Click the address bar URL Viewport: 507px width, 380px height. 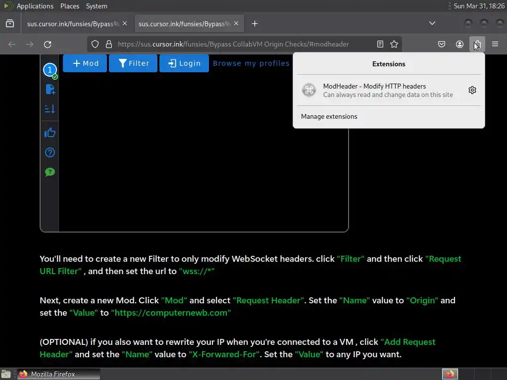click(x=233, y=44)
